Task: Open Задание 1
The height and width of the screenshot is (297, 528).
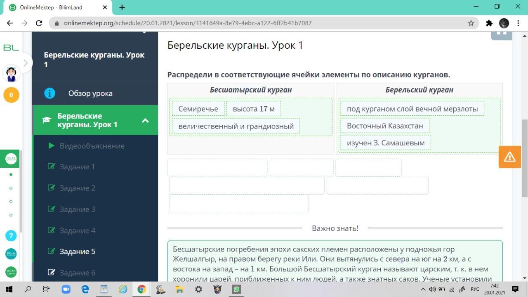Action: (x=77, y=167)
